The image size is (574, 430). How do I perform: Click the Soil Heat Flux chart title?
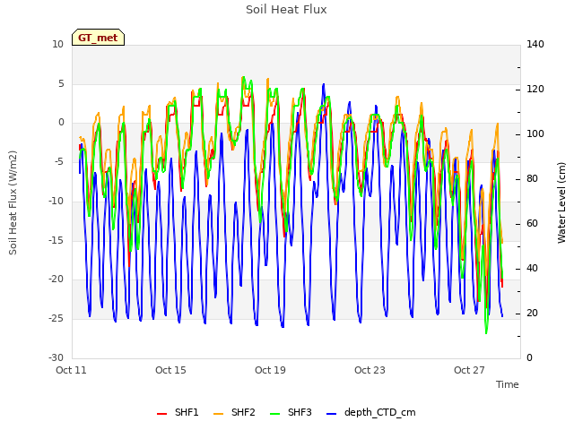[286, 10]
